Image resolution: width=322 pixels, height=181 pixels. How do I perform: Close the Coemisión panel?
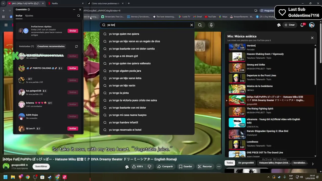click(80, 10)
